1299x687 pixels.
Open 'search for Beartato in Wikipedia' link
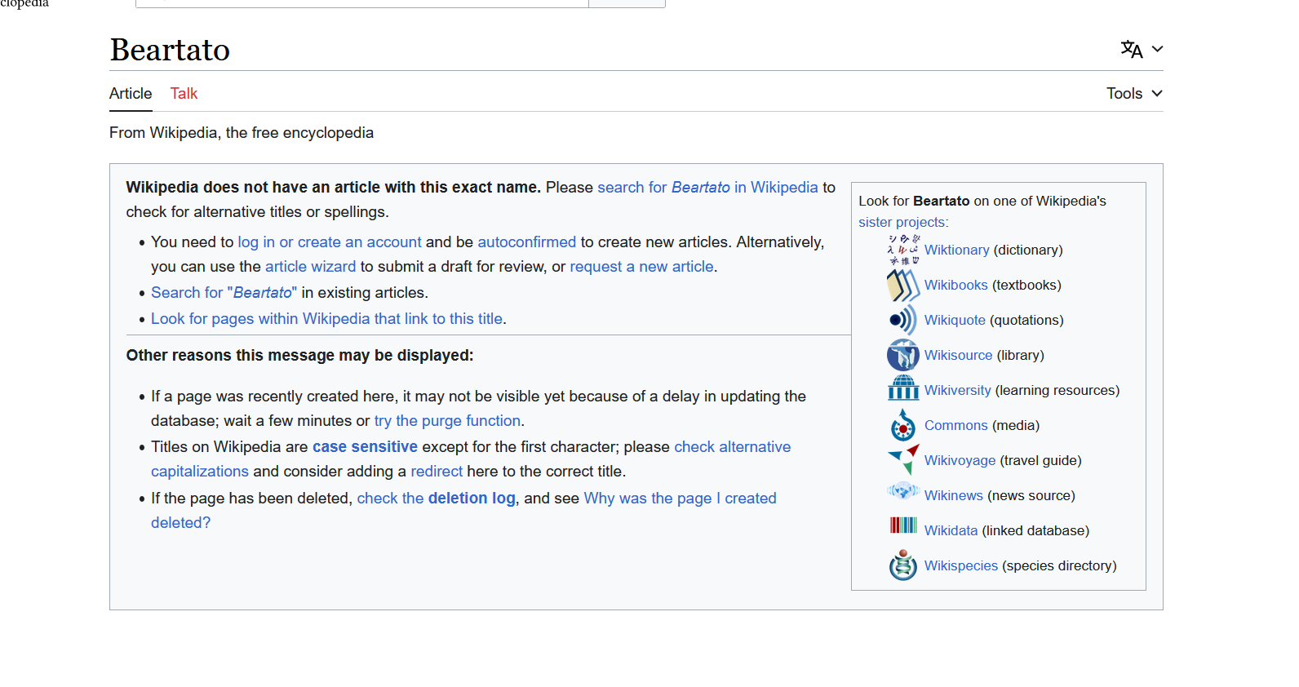[x=707, y=187]
